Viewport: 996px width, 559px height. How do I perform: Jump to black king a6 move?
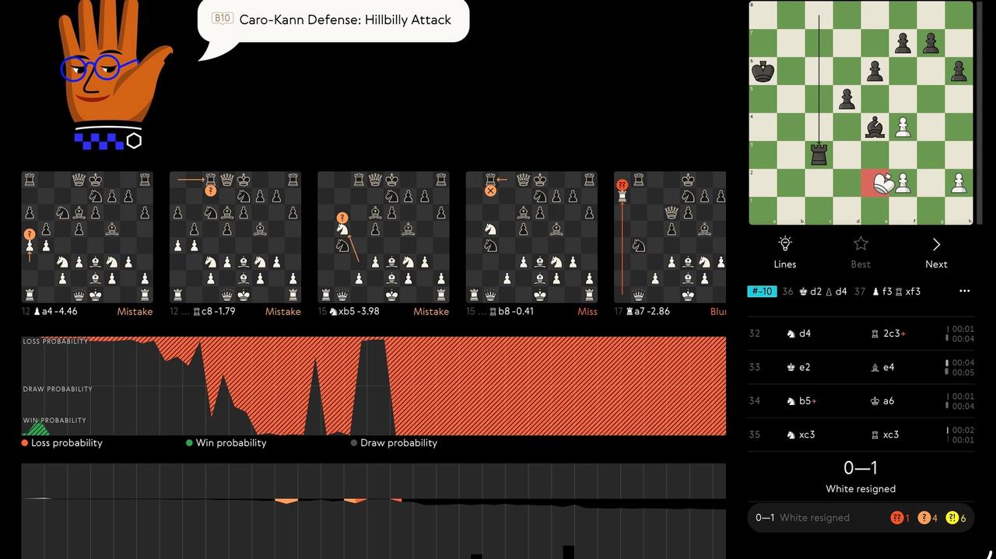[883, 401]
